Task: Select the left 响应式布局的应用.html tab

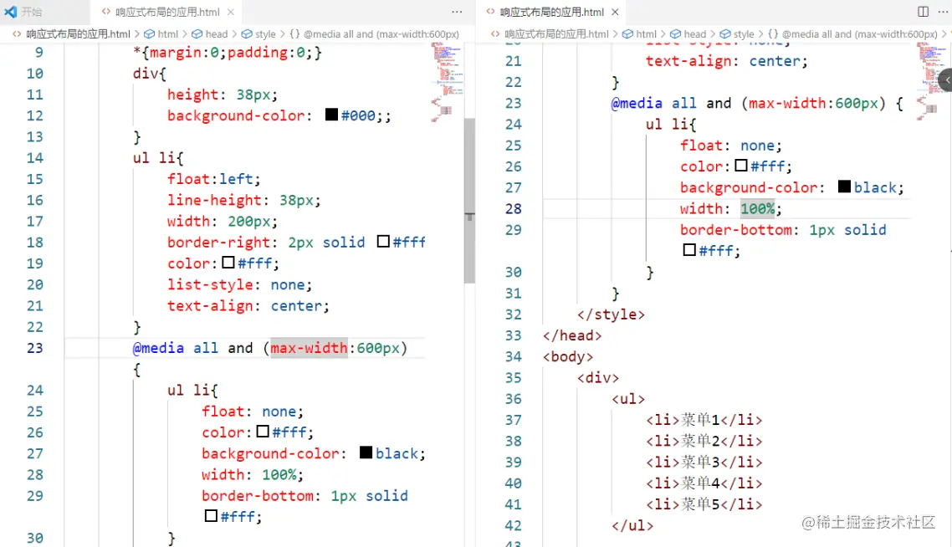Action: pos(167,12)
